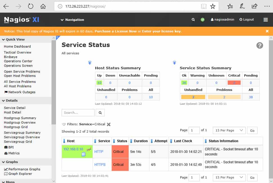Click Purchase a License Now link

point(116,31)
